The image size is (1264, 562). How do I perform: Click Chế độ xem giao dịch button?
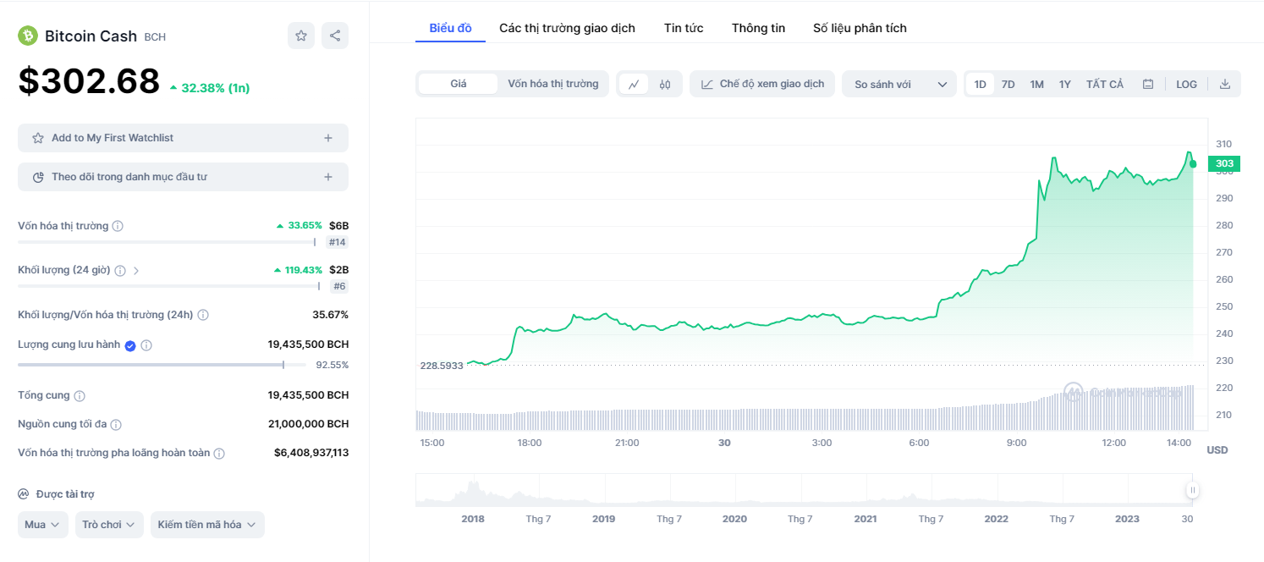(762, 84)
